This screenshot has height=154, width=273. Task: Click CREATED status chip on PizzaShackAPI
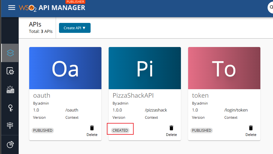click(120, 130)
